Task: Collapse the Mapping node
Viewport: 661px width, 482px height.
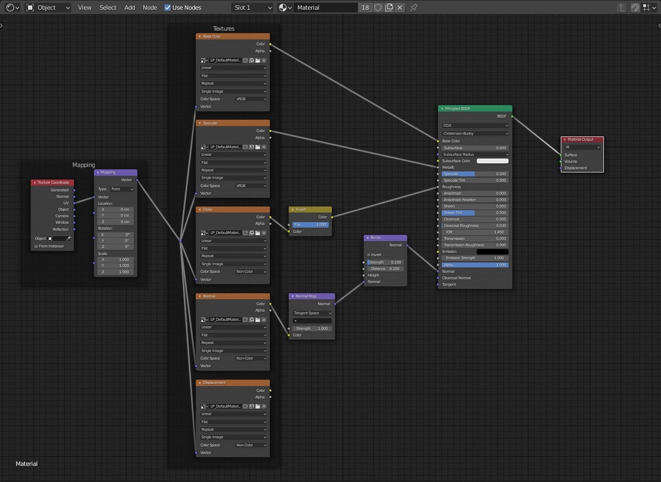Action: [x=97, y=172]
